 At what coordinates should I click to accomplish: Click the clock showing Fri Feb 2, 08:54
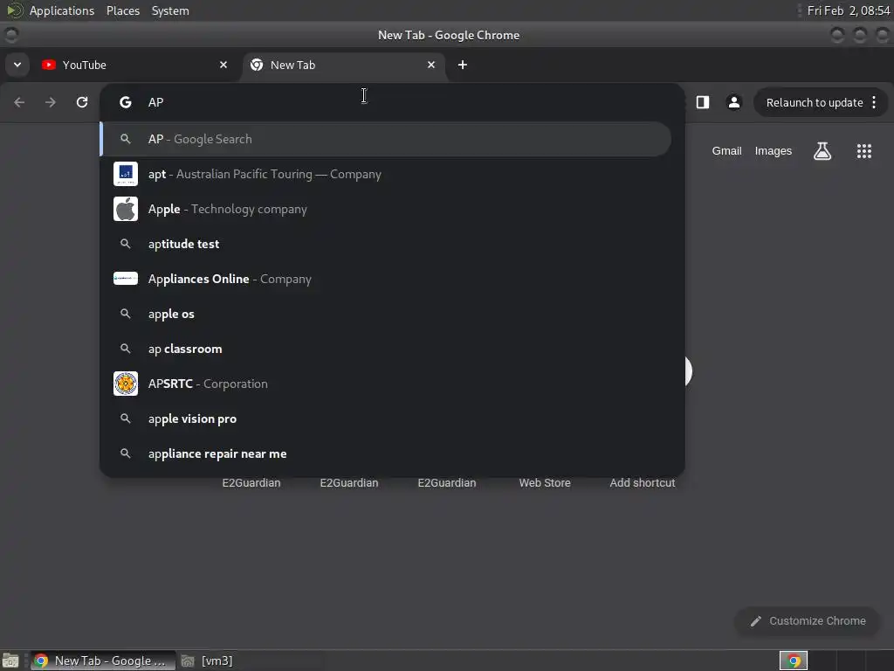[x=849, y=10]
